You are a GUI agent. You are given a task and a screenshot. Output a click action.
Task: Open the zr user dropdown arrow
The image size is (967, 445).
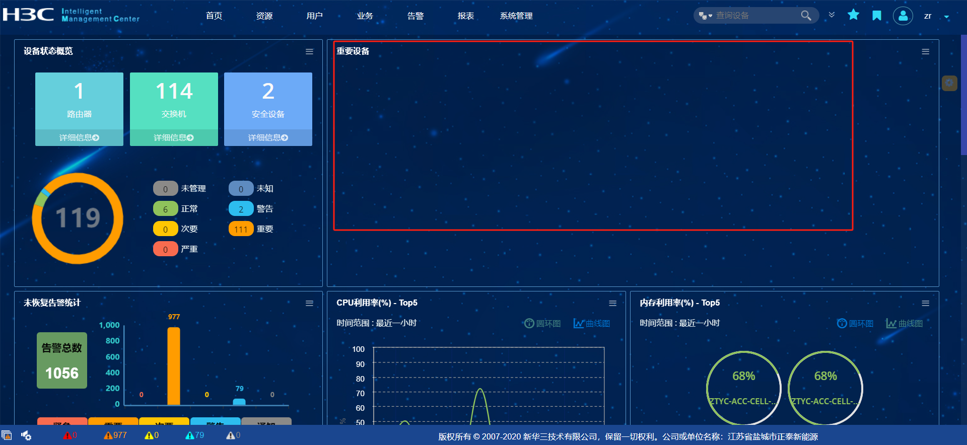946,17
